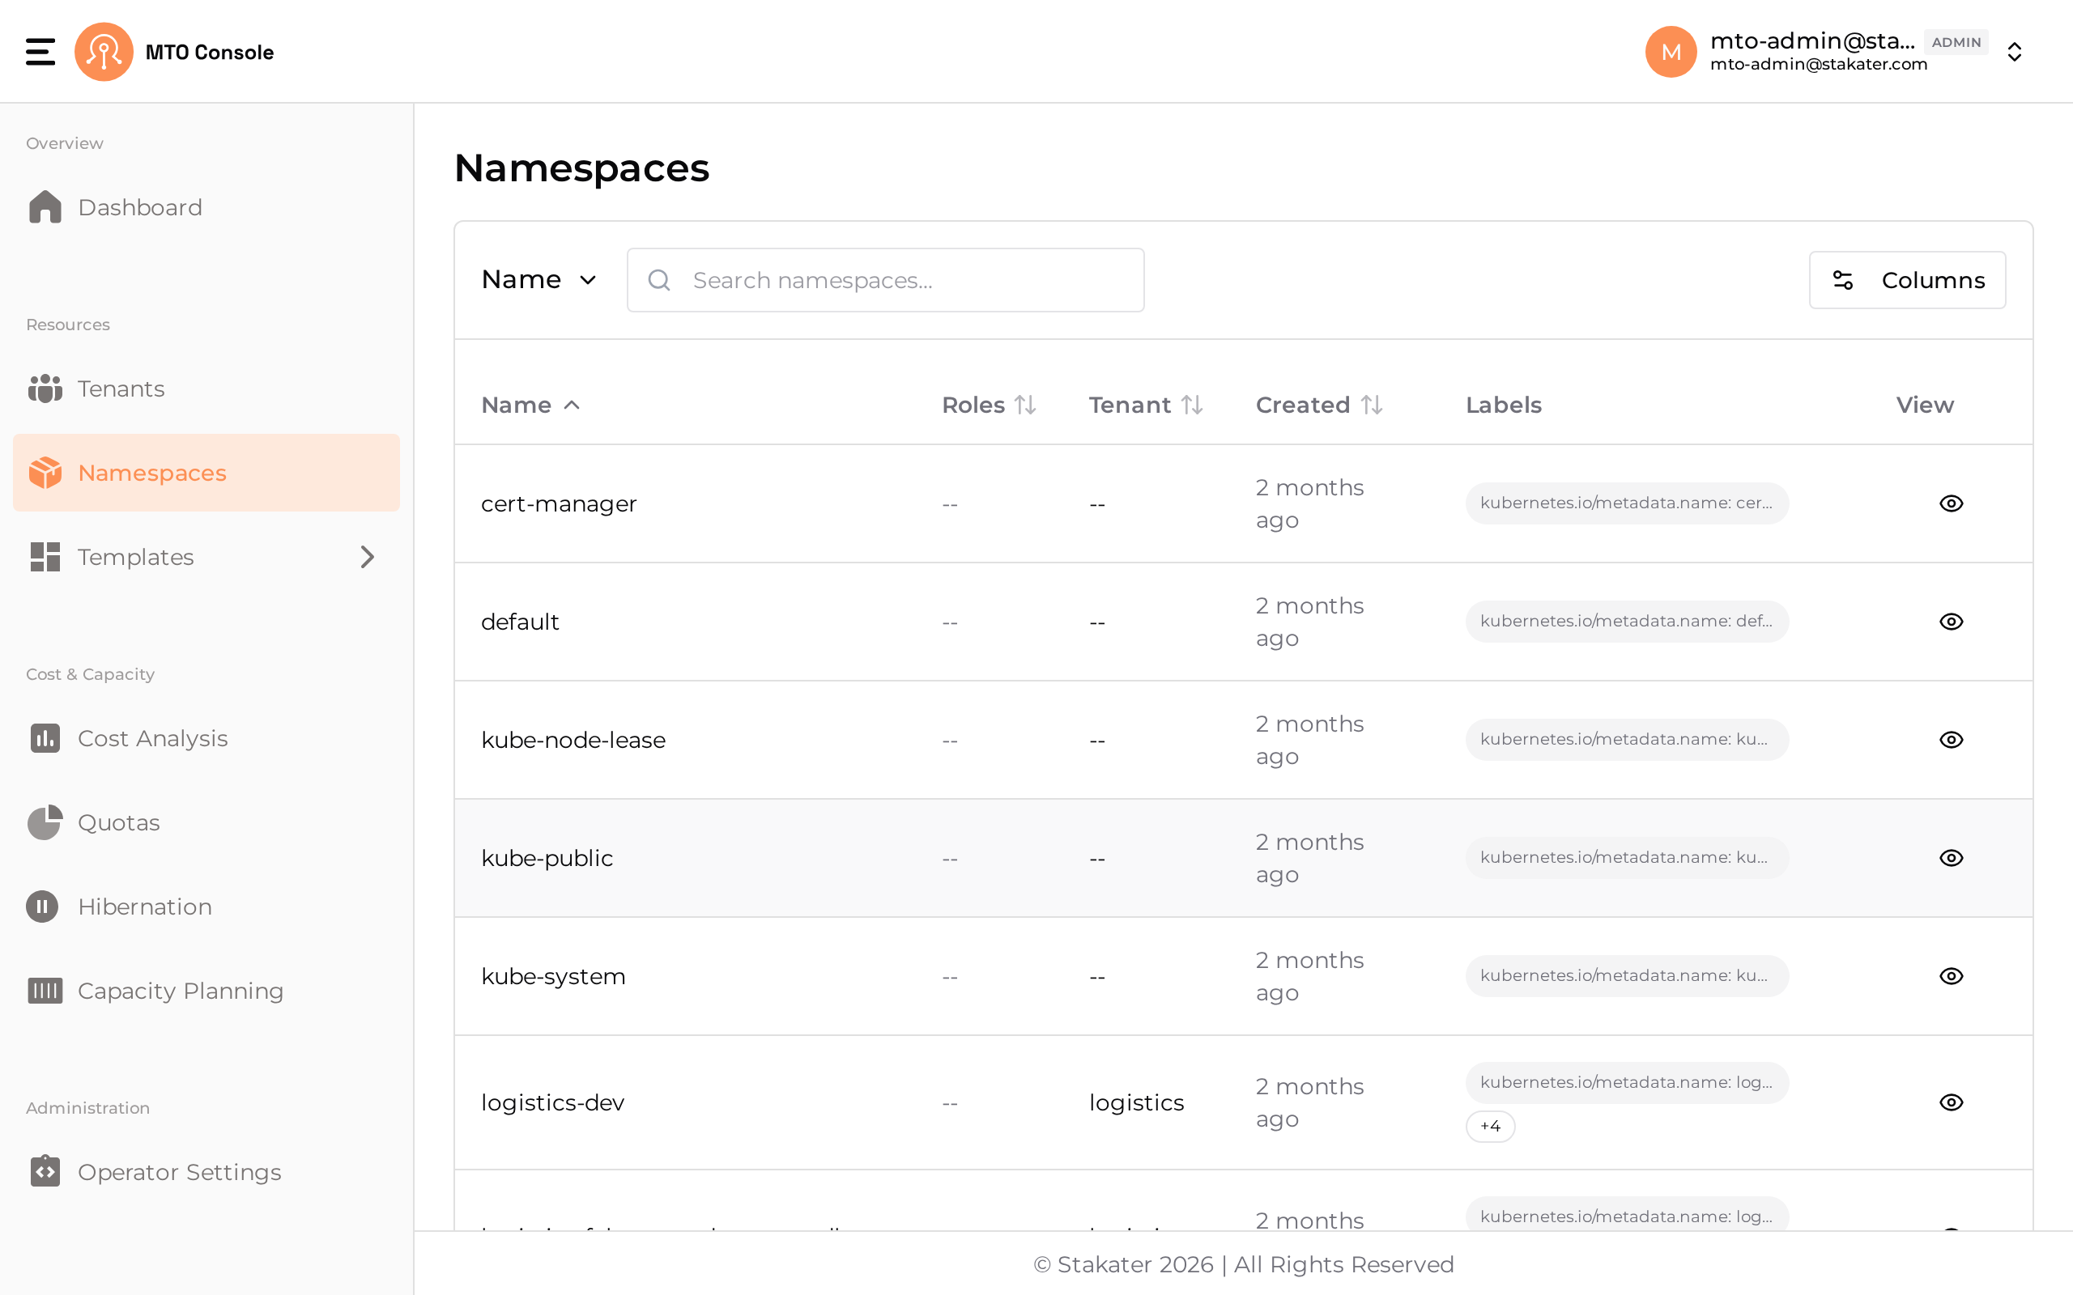Click the kube-system name cell
The height and width of the screenshot is (1295, 2073).
[553, 976]
